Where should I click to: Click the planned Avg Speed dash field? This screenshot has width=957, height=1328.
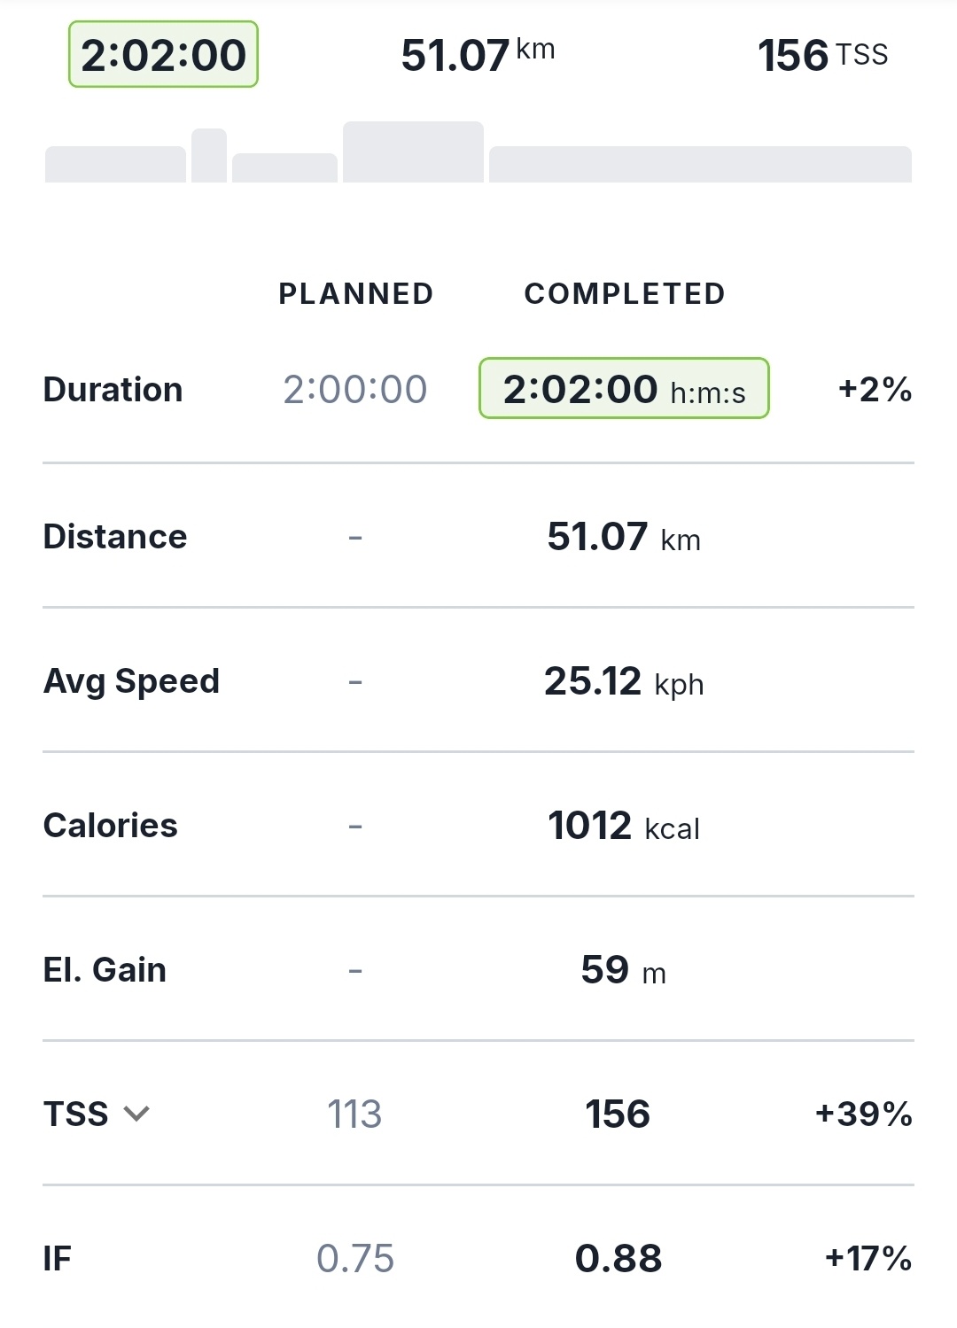tap(355, 681)
